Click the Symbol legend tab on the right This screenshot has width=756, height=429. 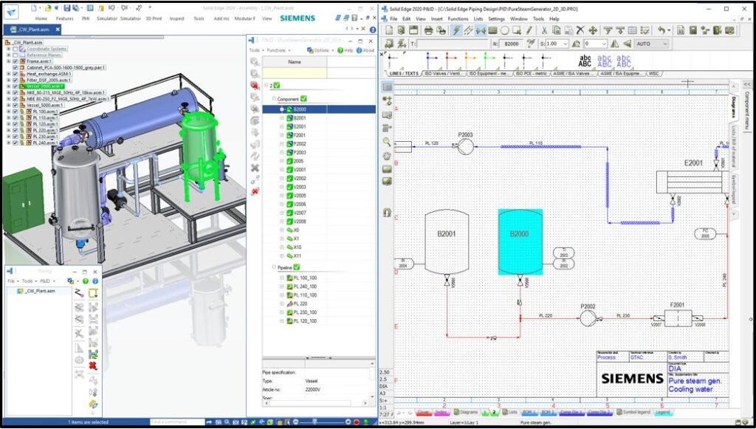point(735,187)
